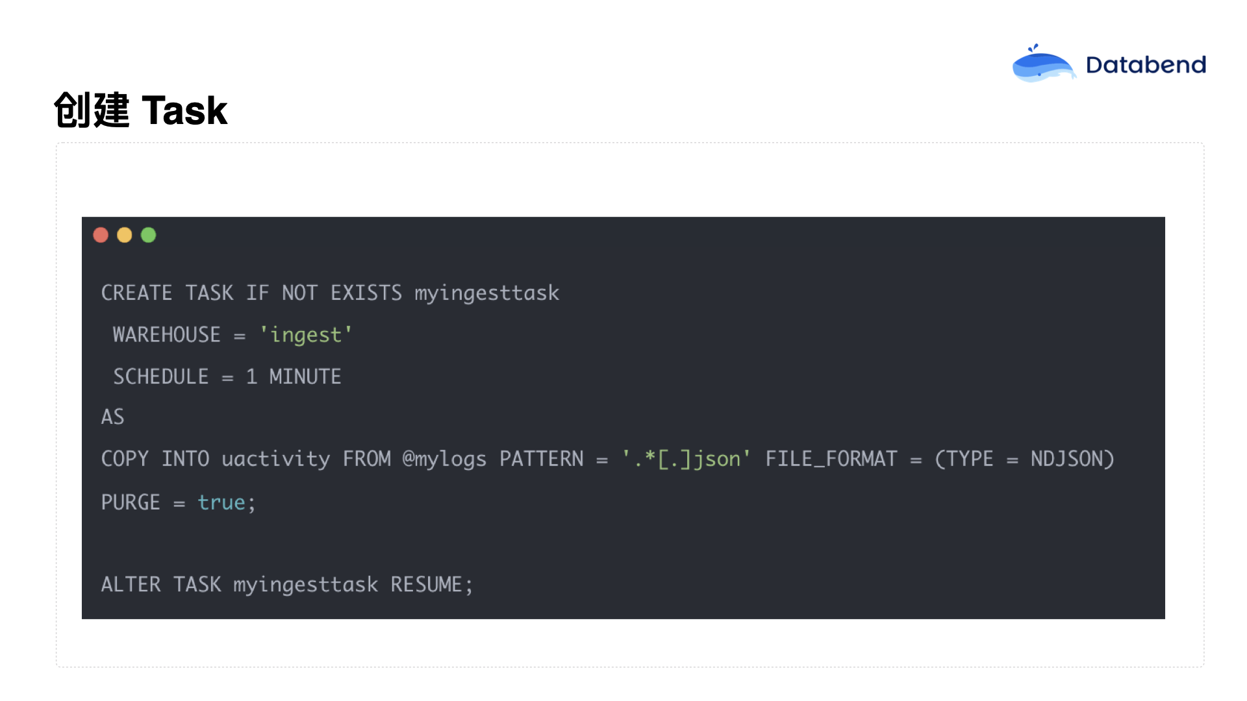The width and height of the screenshot is (1247, 701).
Task: Click the 'COPY INTO' keywords
Action: coord(155,459)
